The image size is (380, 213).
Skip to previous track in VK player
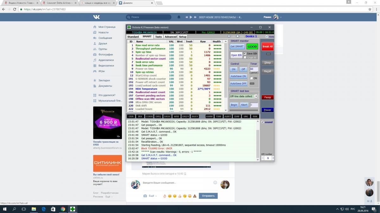pos(187,17)
